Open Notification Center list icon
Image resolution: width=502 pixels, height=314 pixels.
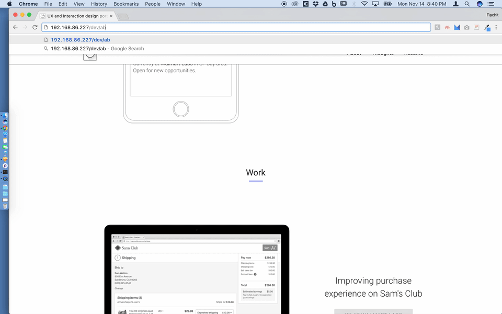pyautogui.click(x=490, y=4)
